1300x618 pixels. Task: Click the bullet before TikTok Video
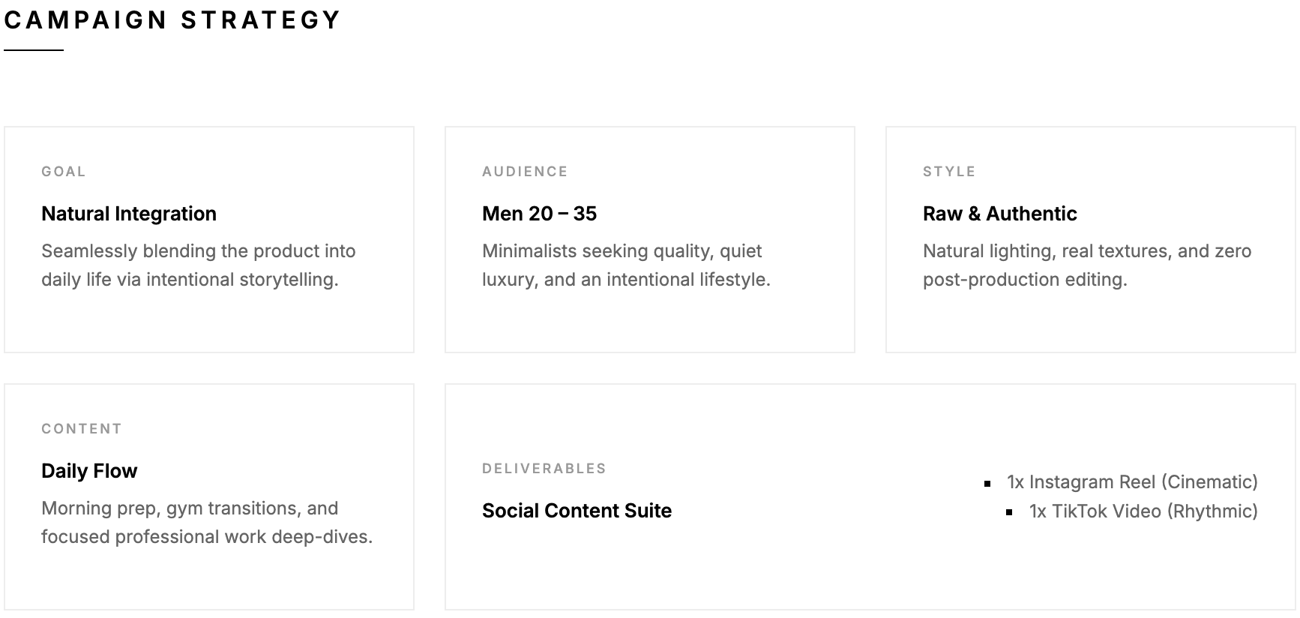click(1010, 513)
